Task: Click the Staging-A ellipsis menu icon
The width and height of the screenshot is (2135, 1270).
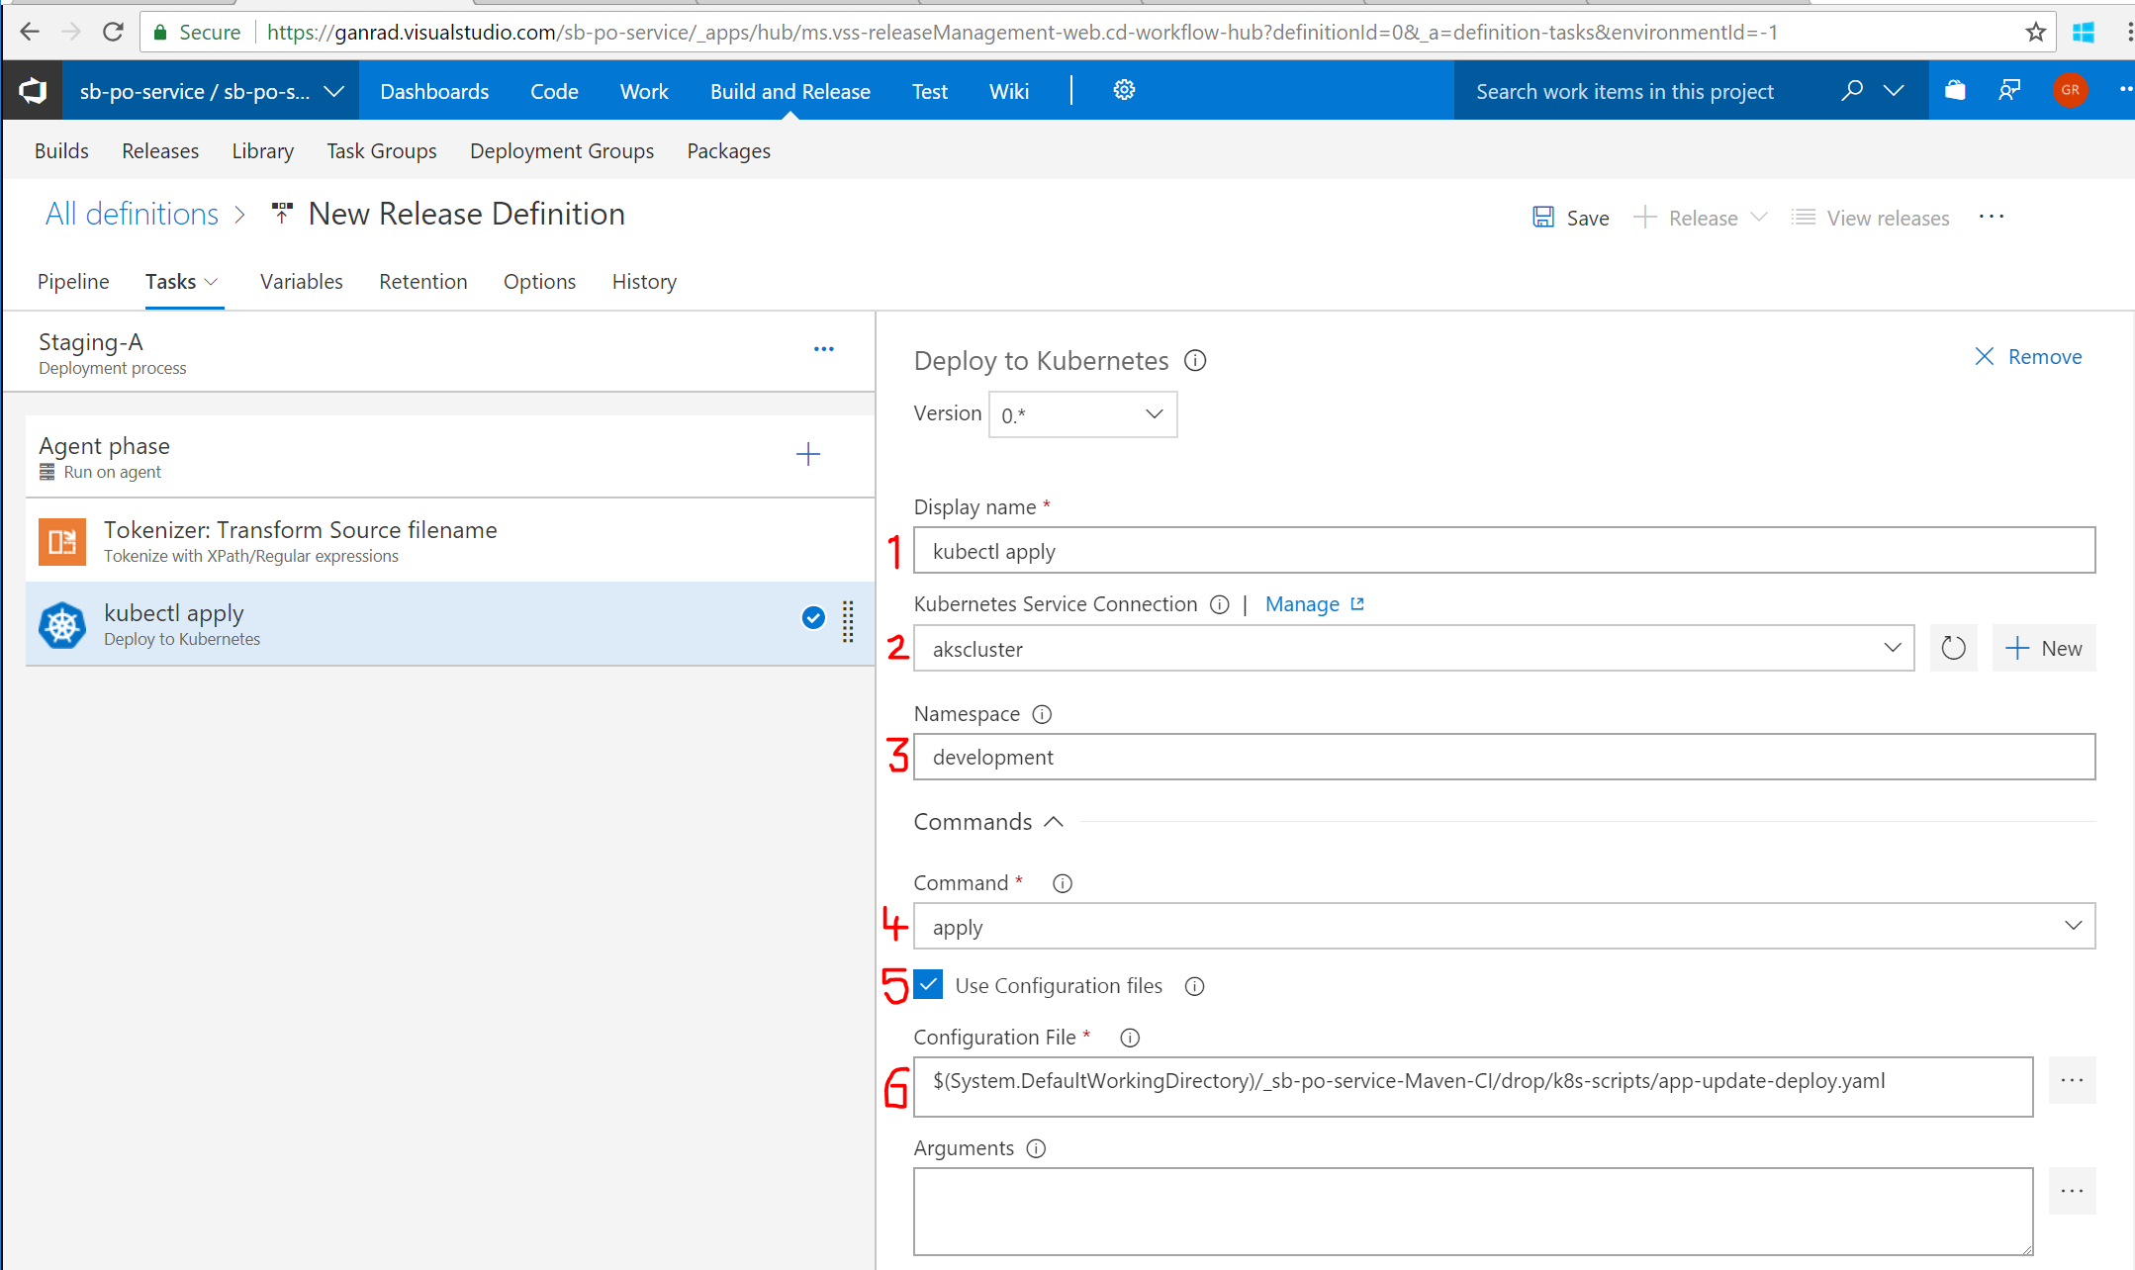Action: tap(823, 349)
